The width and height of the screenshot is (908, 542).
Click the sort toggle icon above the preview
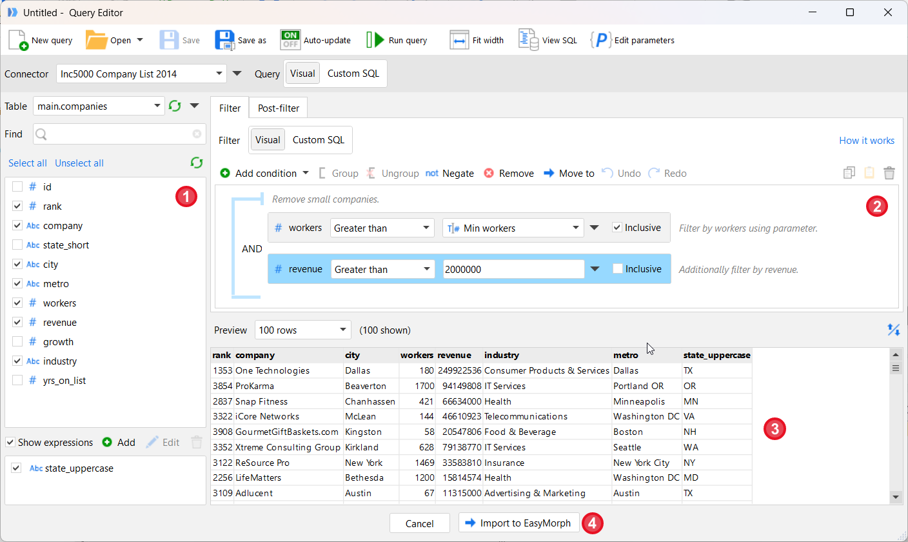pos(894,330)
